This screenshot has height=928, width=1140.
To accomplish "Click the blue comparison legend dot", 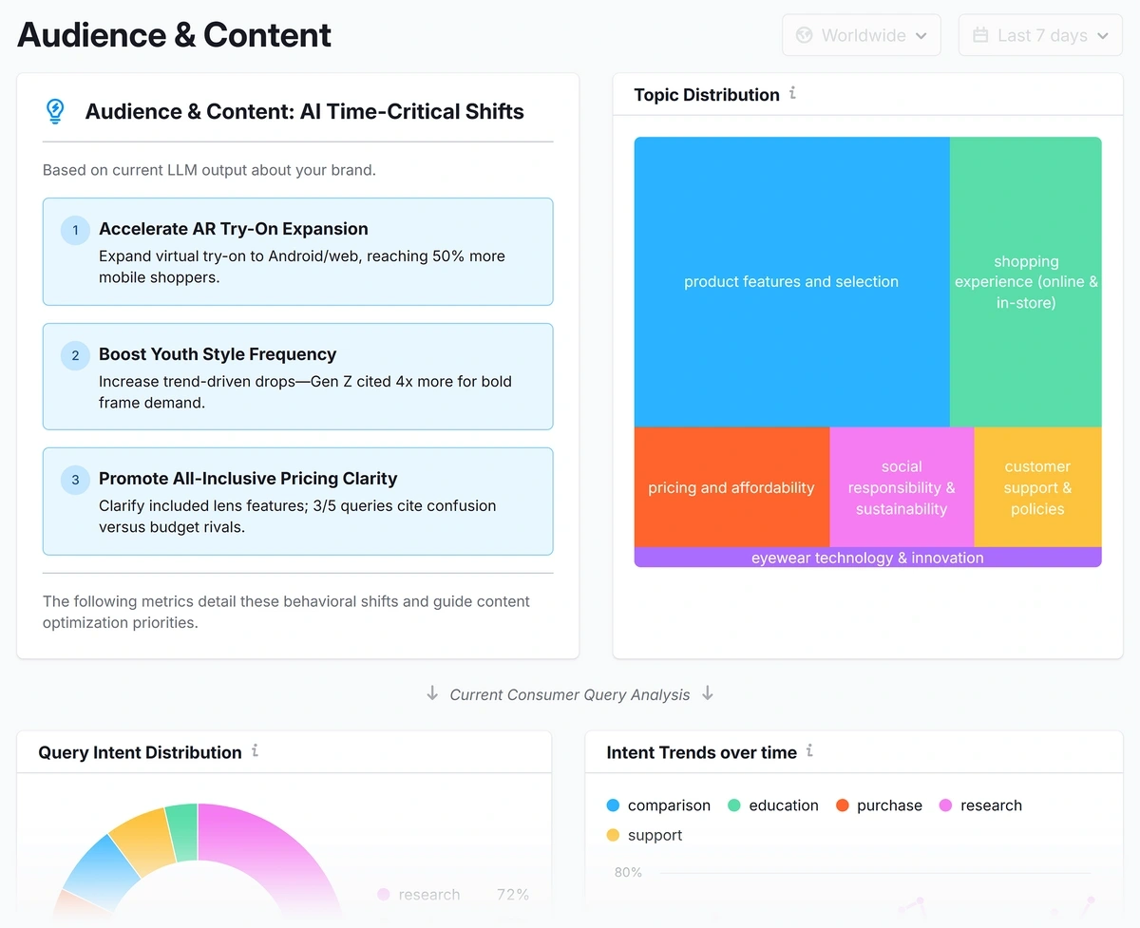I will [x=613, y=805].
